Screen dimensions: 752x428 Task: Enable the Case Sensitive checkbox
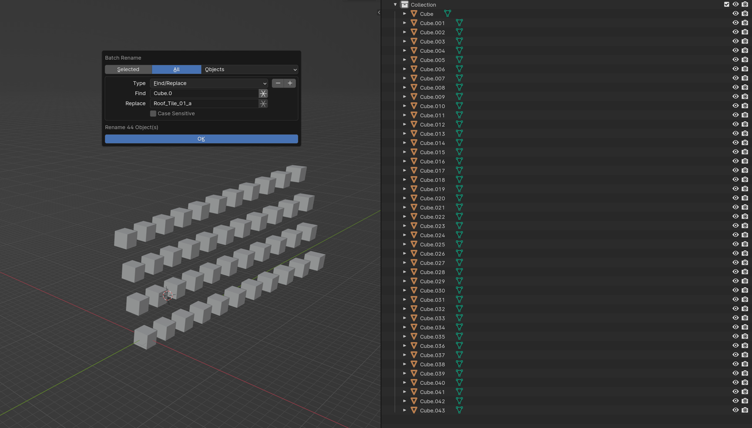tap(153, 113)
